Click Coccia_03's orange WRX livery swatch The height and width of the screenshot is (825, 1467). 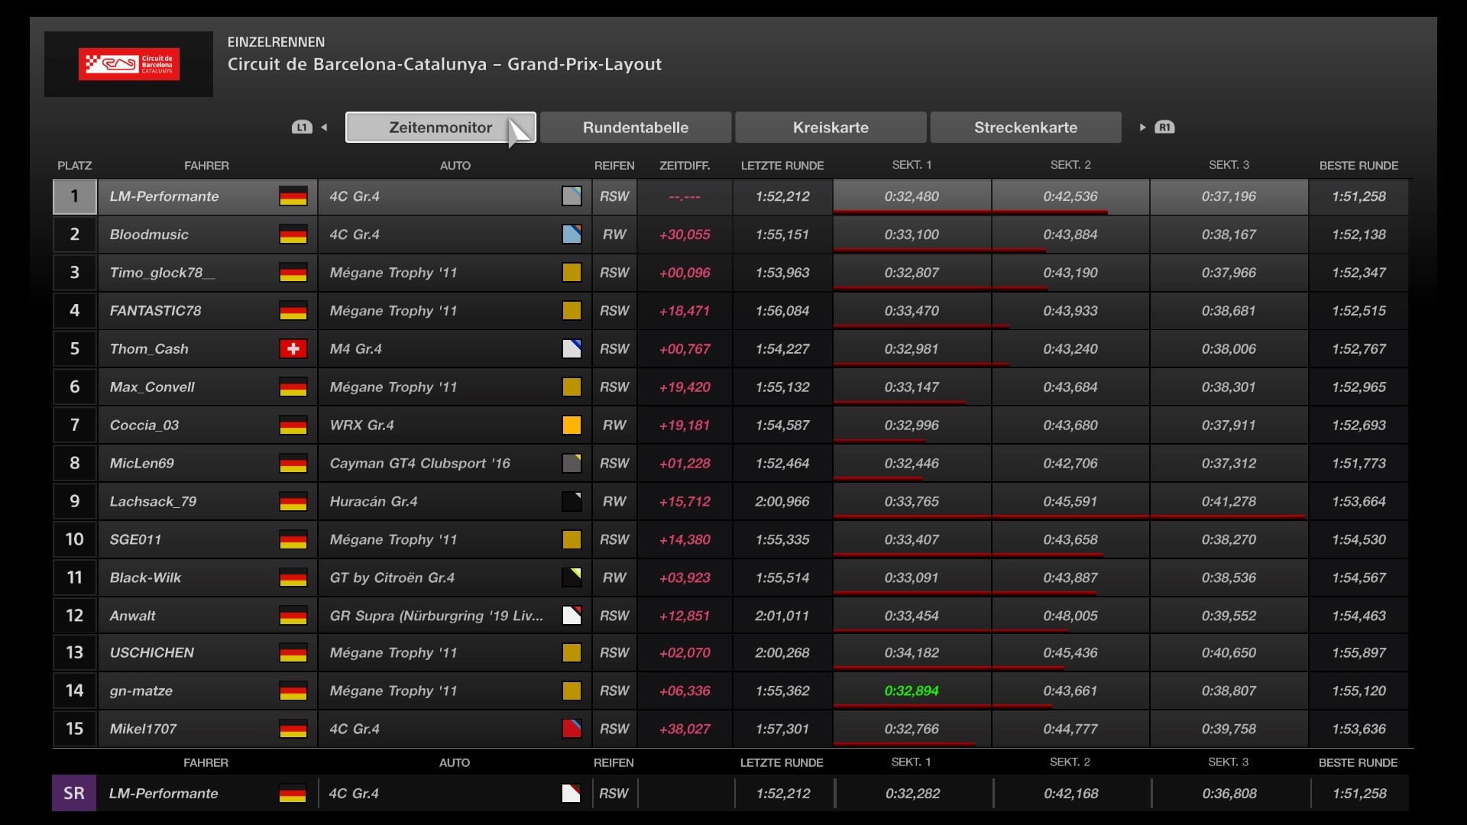click(572, 425)
